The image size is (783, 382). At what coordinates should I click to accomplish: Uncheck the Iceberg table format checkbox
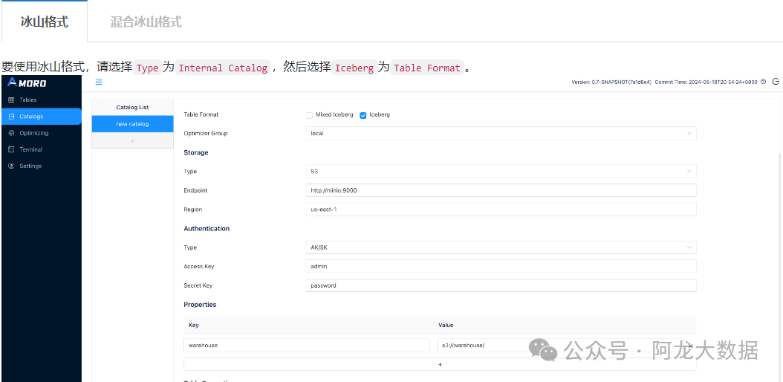click(x=363, y=115)
